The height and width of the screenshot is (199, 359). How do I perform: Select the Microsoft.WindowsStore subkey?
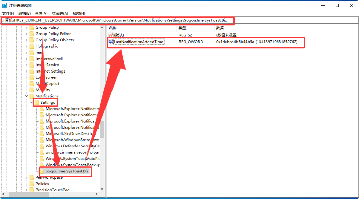click(72, 140)
